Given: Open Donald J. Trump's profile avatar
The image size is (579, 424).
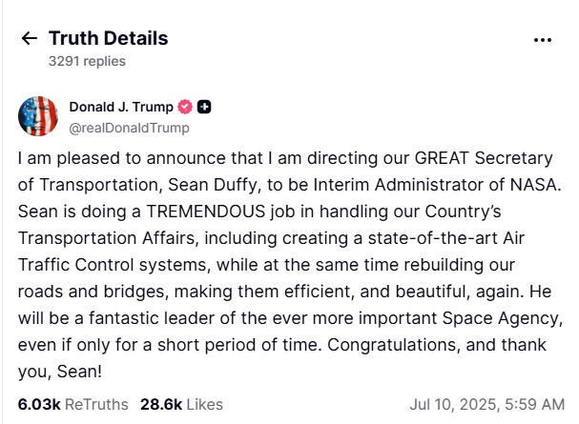Looking at the screenshot, I should 37,116.
